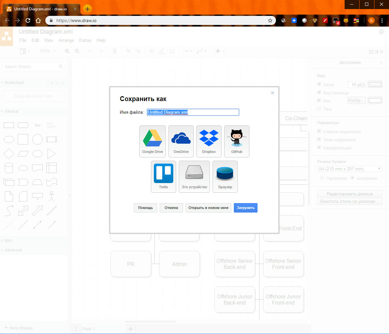The width and height of the screenshot is (389, 334).
Task: Click the fill color bucket icon
Action: pyautogui.click(x=152, y=51)
